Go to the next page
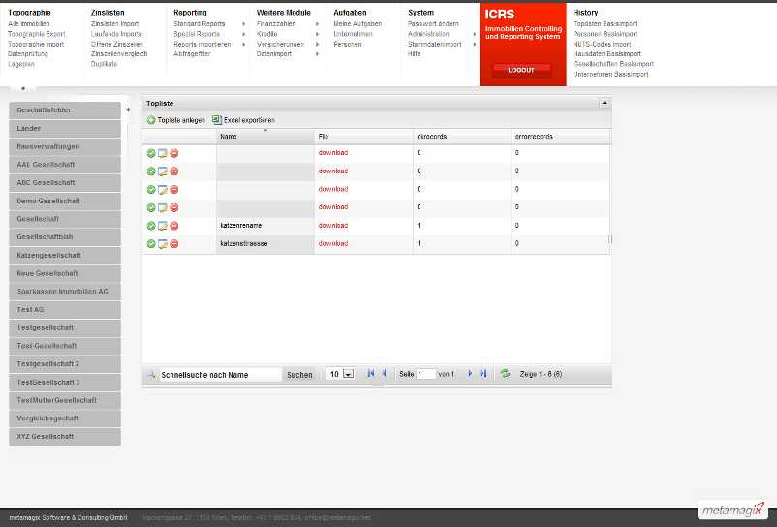The image size is (777, 527). pyautogui.click(x=470, y=374)
